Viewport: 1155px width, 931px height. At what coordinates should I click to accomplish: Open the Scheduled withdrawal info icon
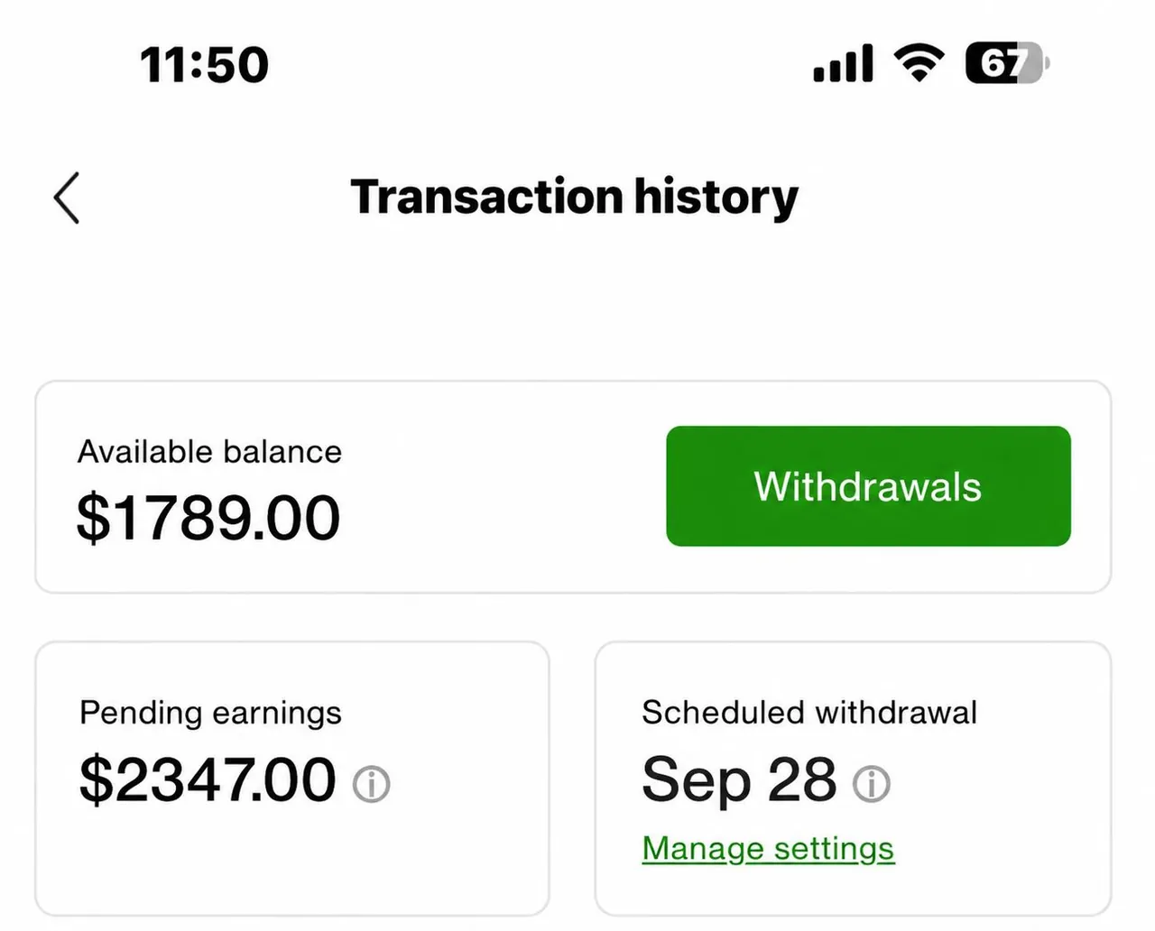pos(872,784)
